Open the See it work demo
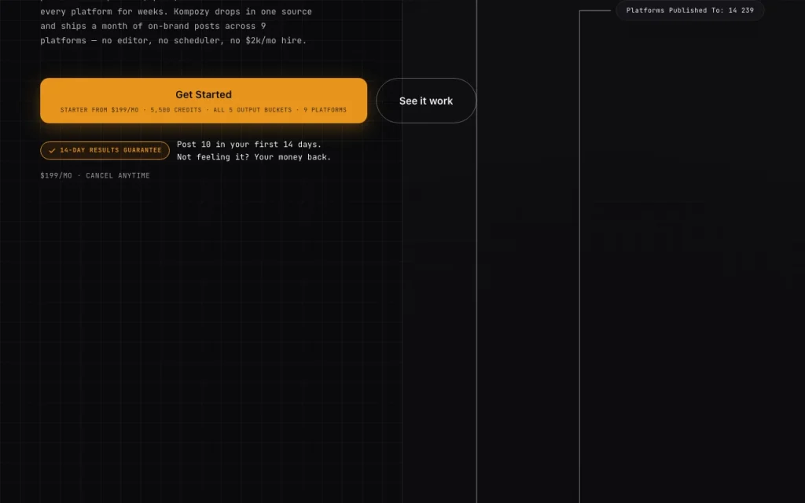 425,101
